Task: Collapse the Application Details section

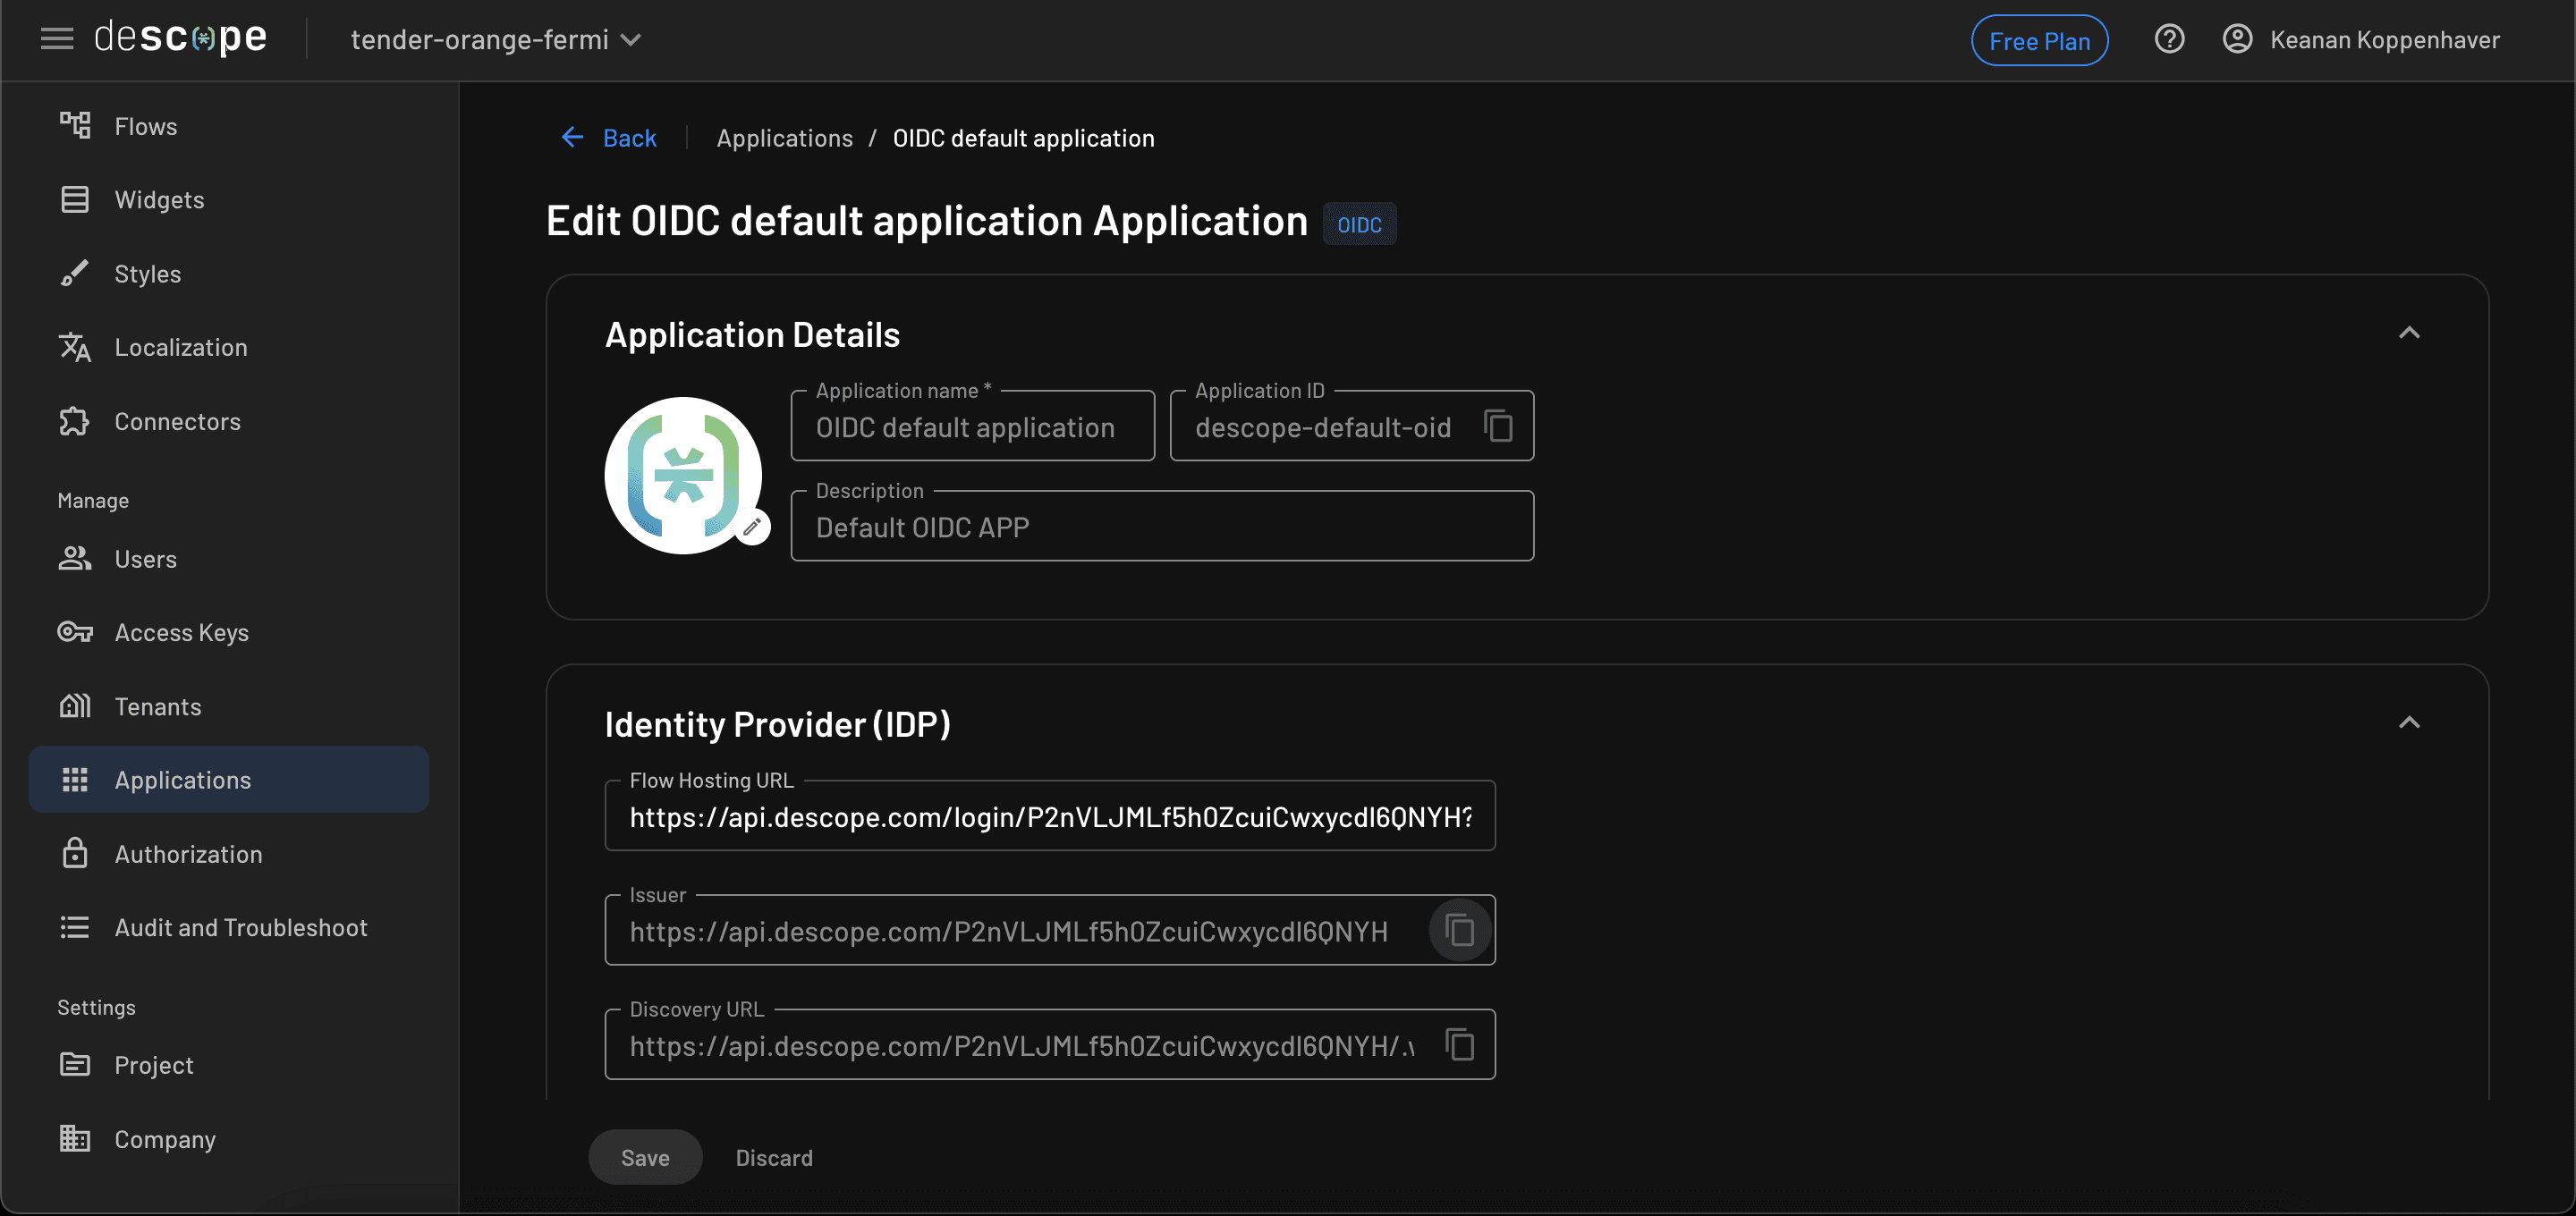Action: [x=2408, y=333]
